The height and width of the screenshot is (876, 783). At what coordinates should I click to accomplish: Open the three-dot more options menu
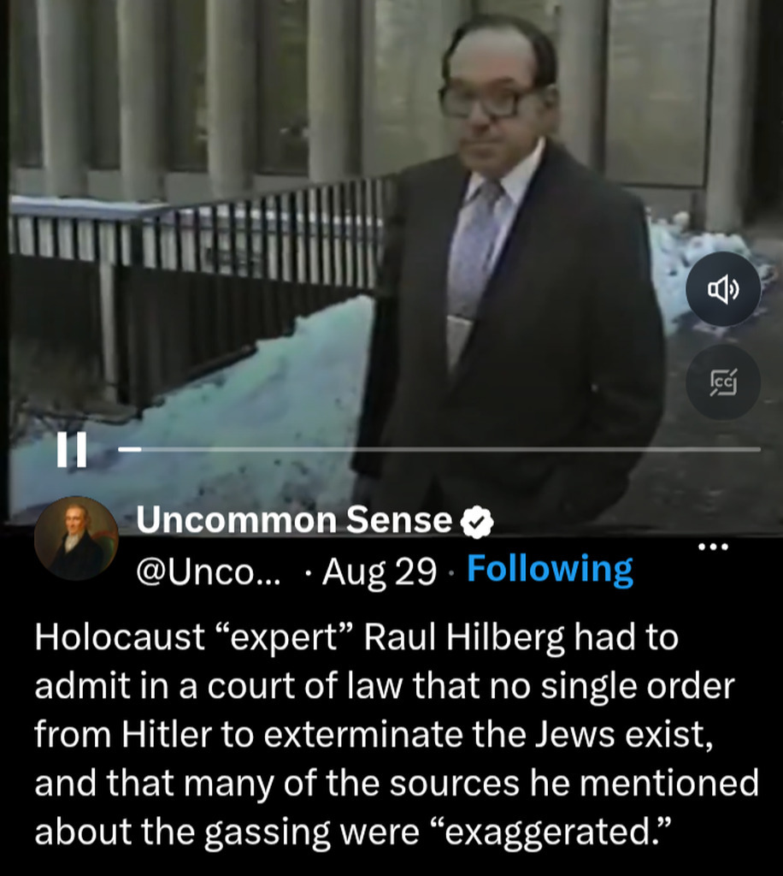[713, 547]
